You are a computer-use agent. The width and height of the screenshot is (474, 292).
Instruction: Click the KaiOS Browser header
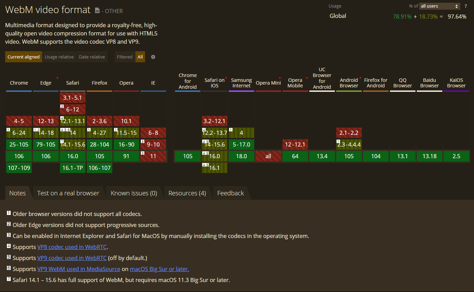(456, 83)
